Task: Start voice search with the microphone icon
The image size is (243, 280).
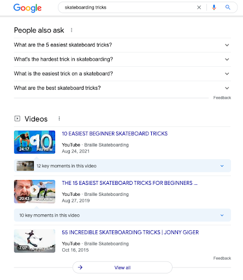Action: [x=214, y=8]
